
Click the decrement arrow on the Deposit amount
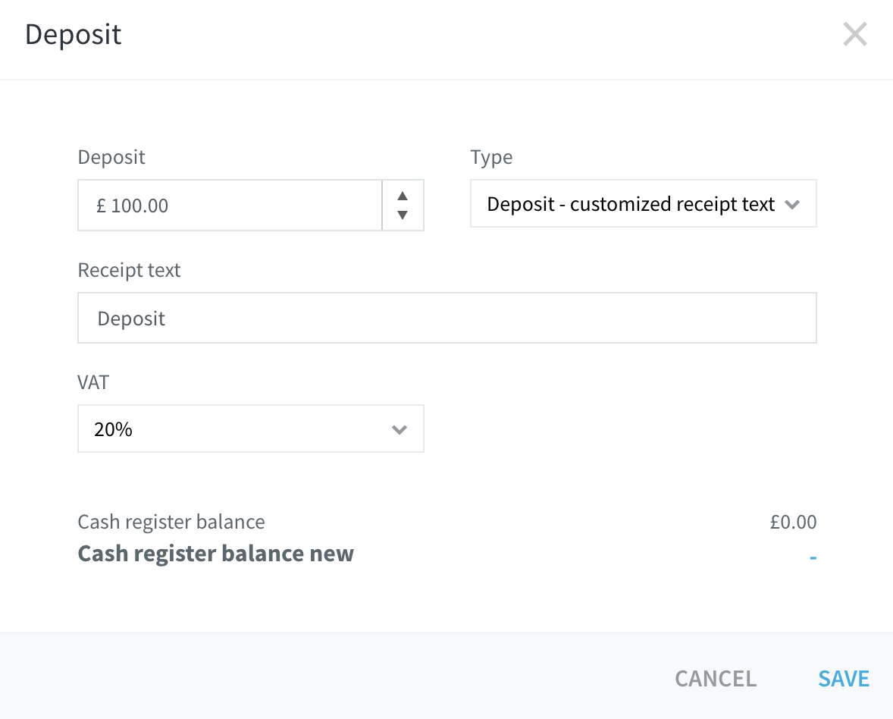403,215
